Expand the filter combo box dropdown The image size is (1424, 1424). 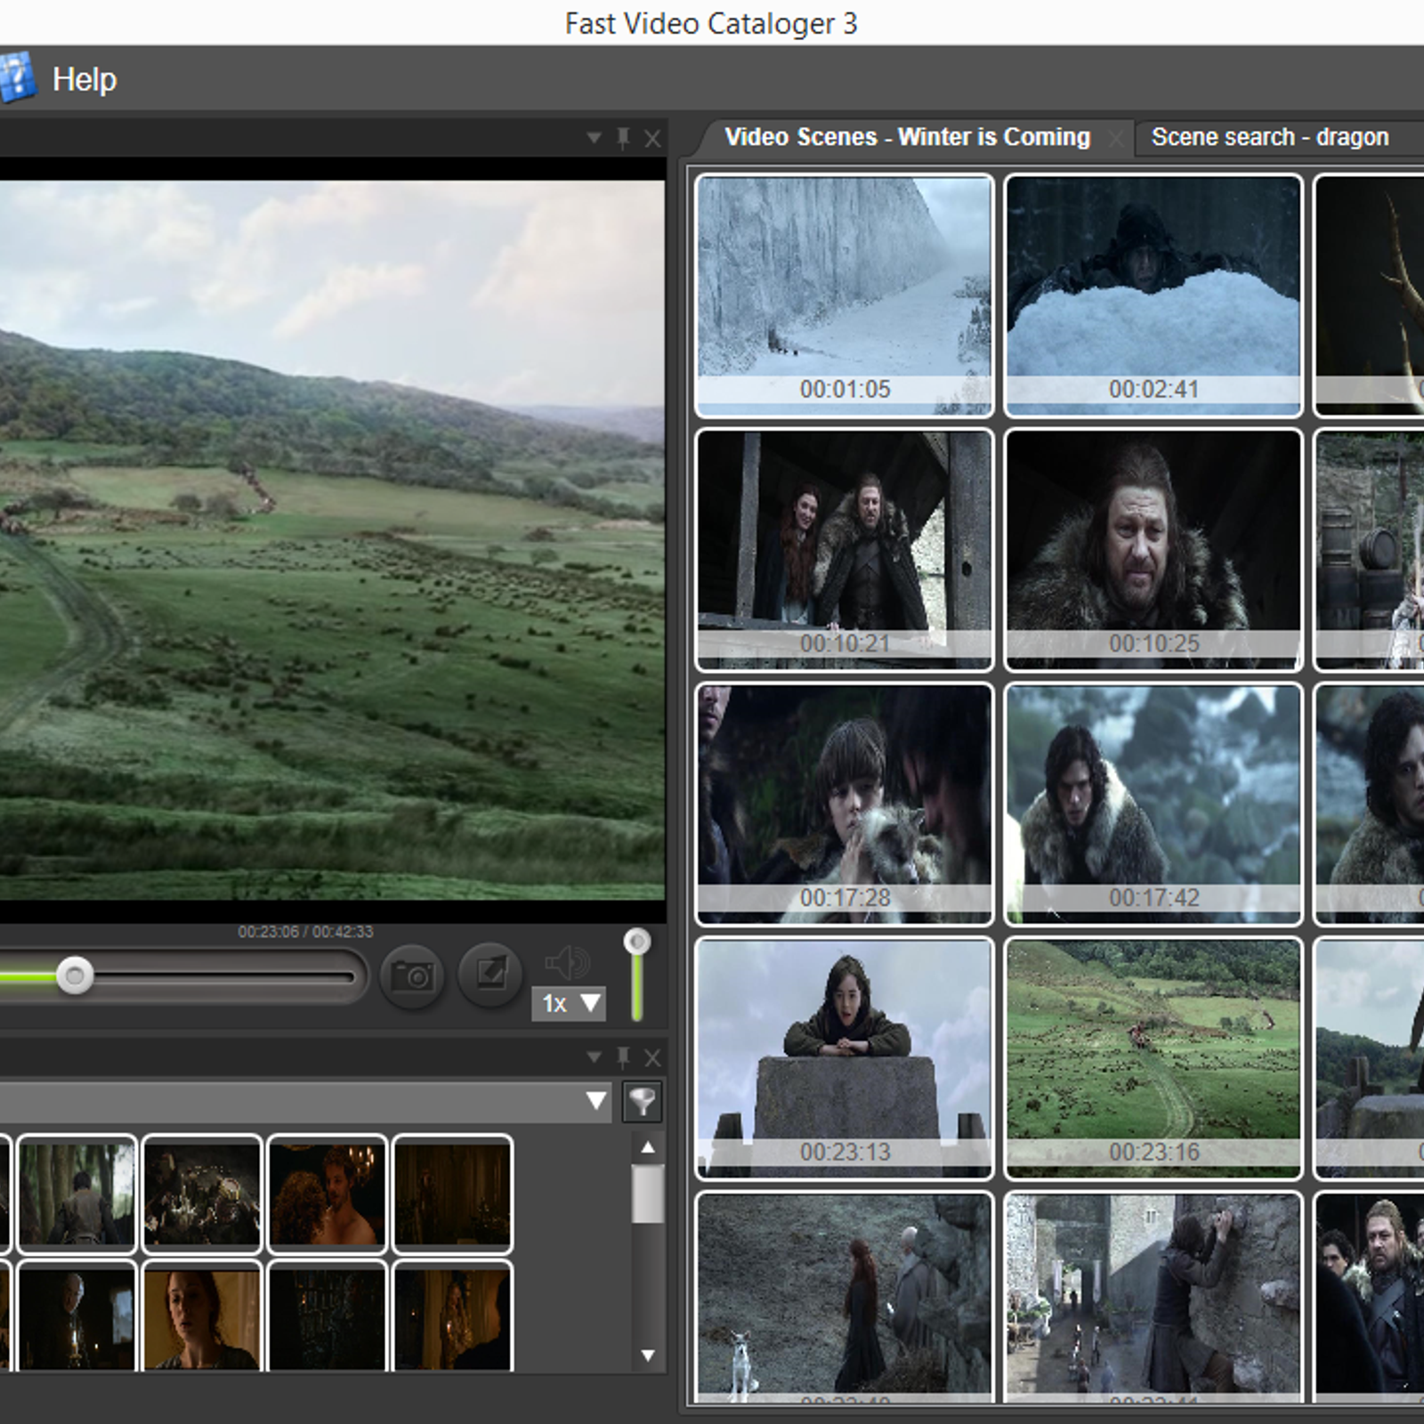tap(596, 1102)
